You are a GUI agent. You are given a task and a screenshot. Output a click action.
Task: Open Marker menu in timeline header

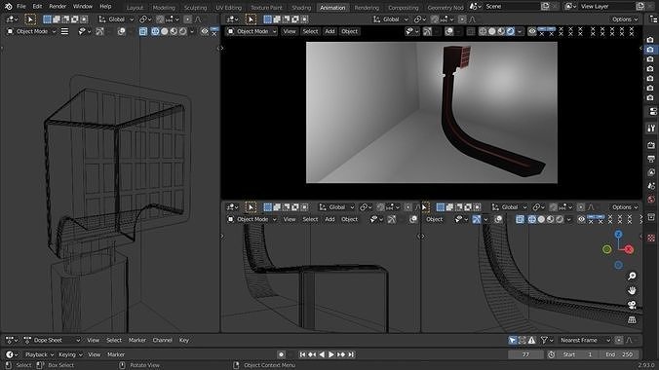pos(116,354)
